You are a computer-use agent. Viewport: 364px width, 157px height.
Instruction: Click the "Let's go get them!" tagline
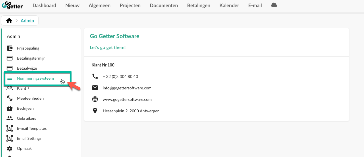(x=108, y=47)
